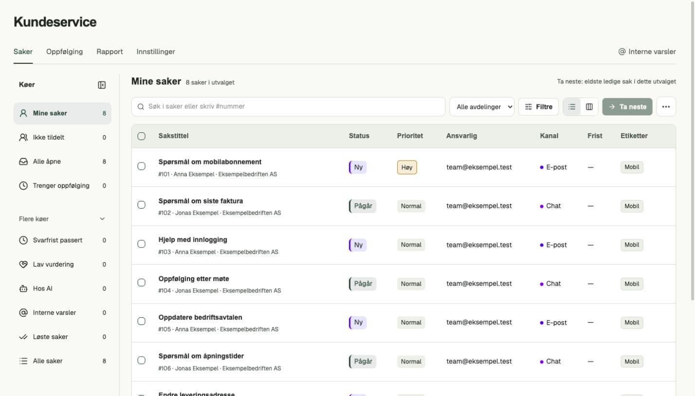Image resolution: width=695 pixels, height=396 pixels.
Task: Open case titled Spørsmål om mobilabonnement
Action: [x=210, y=162]
